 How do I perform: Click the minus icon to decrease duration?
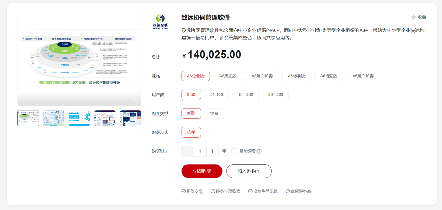point(187,151)
